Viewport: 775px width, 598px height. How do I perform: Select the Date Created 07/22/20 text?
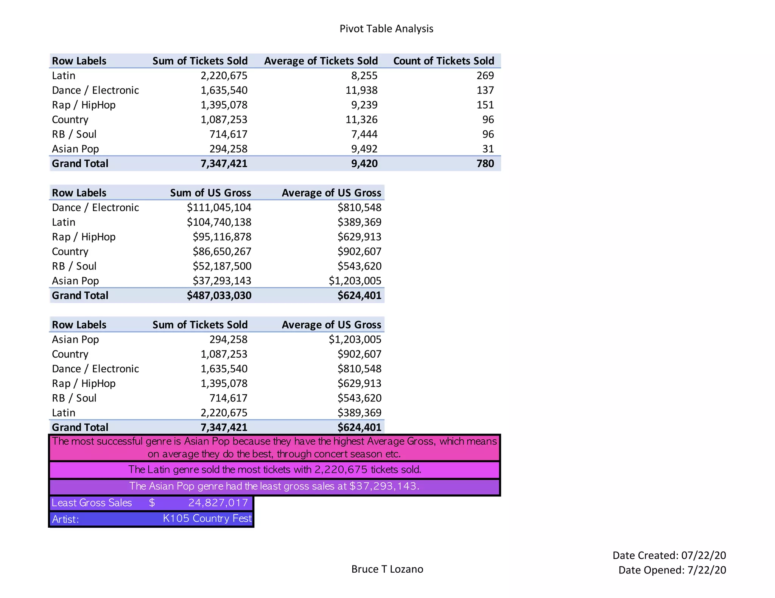pyautogui.click(x=669, y=555)
